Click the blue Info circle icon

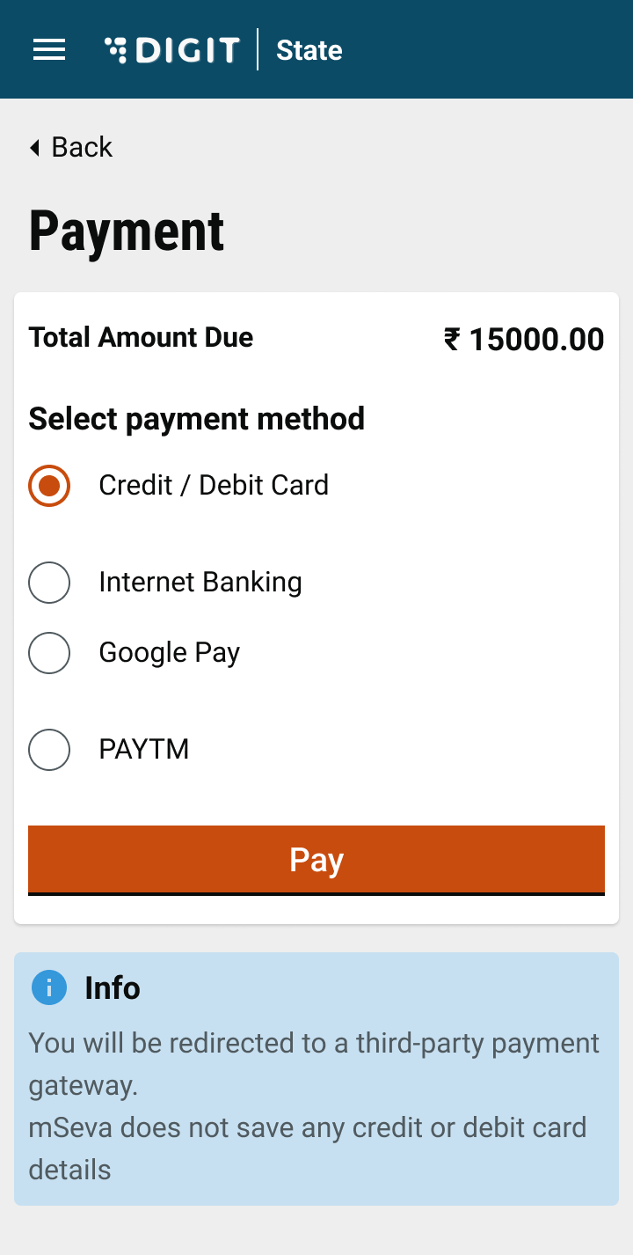tap(49, 987)
